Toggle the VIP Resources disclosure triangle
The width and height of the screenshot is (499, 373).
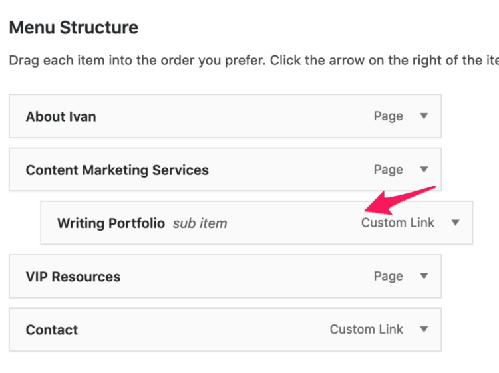coord(424,276)
